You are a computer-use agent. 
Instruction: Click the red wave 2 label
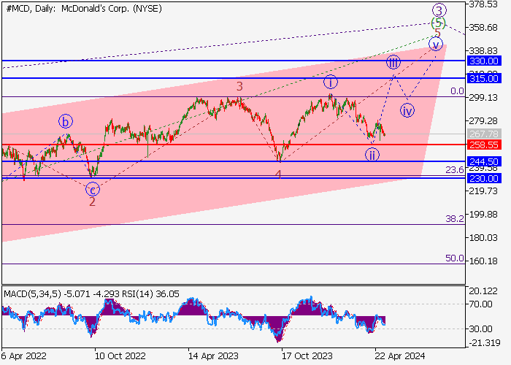tap(92, 201)
